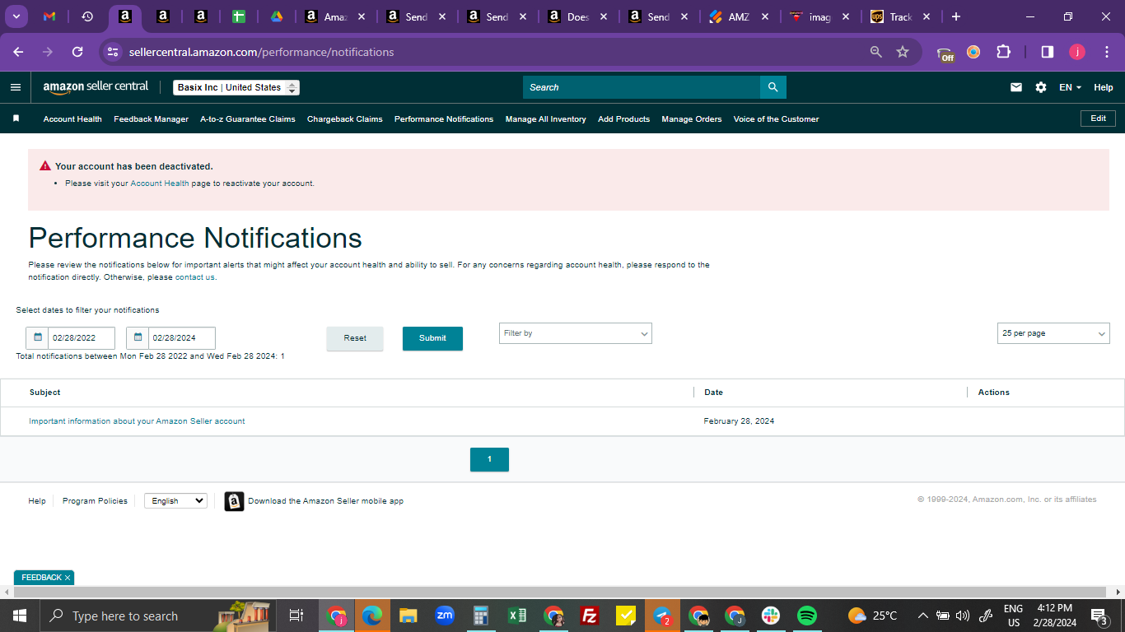Switch to the AMZ browser tab
The height and width of the screenshot is (632, 1125).
[x=739, y=16]
